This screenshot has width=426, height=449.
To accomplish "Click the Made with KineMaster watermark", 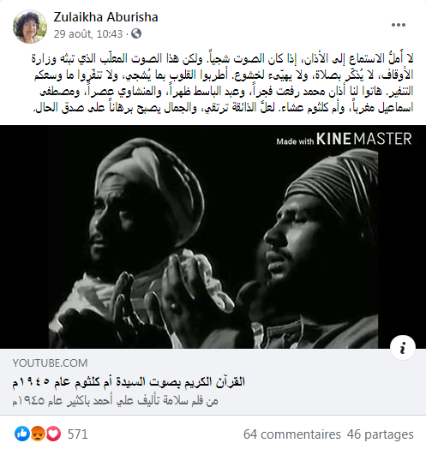I will (x=344, y=139).
